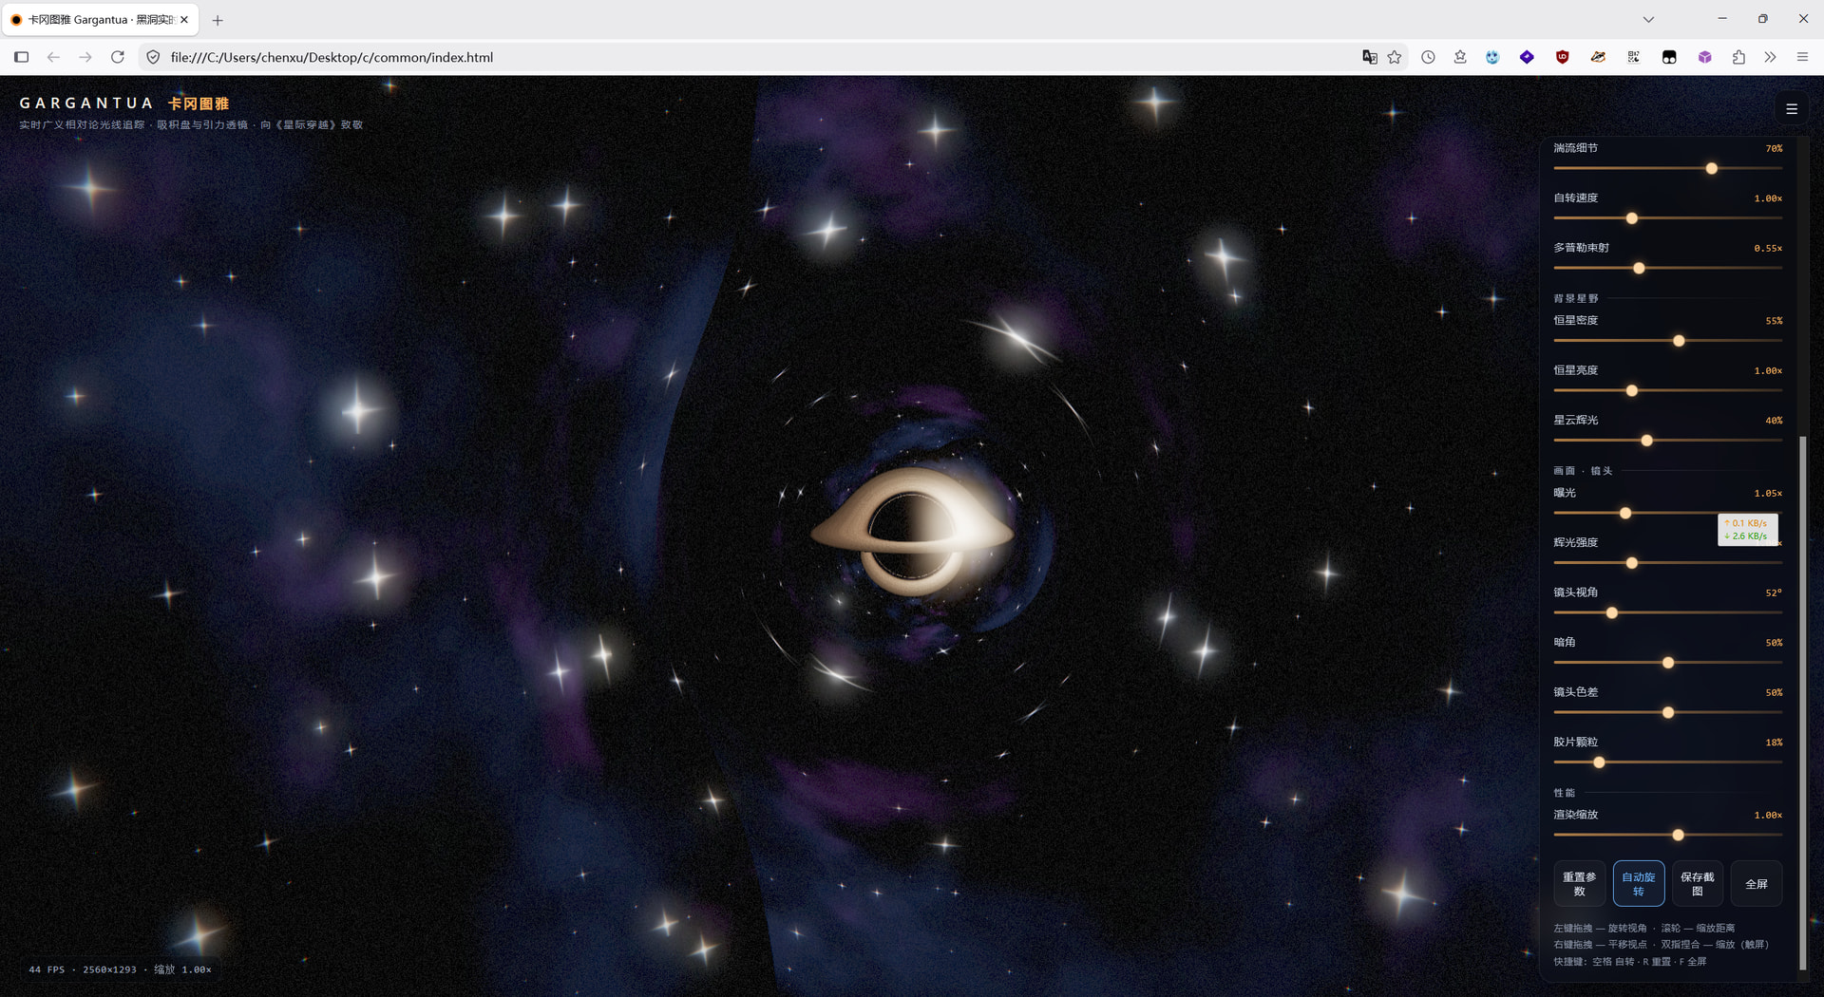Image resolution: width=1824 pixels, height=997 pixels.
Task: Click the 多普勒束射 value 0.55×
Action: coord(1768,249)
